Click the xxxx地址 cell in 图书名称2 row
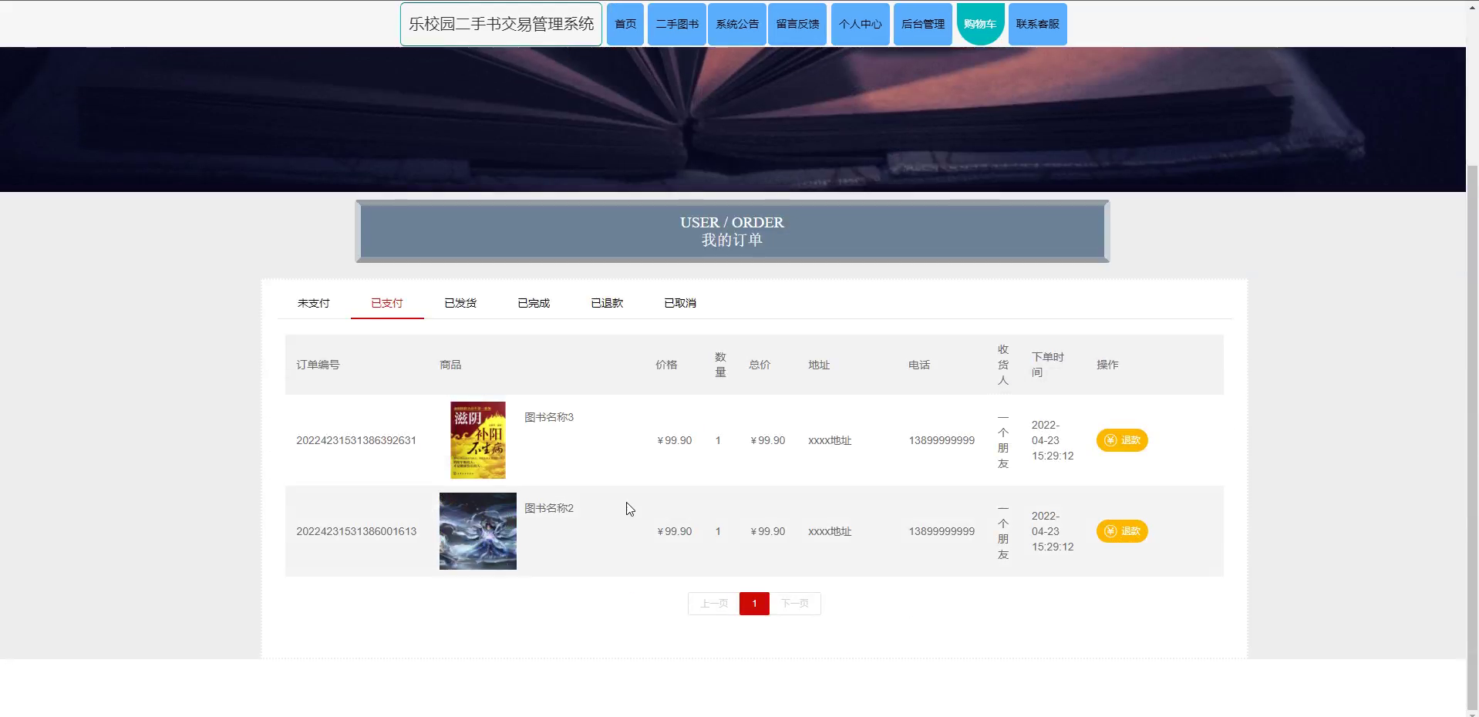This screenshot has height=717, width=1479. click(830, 531)
